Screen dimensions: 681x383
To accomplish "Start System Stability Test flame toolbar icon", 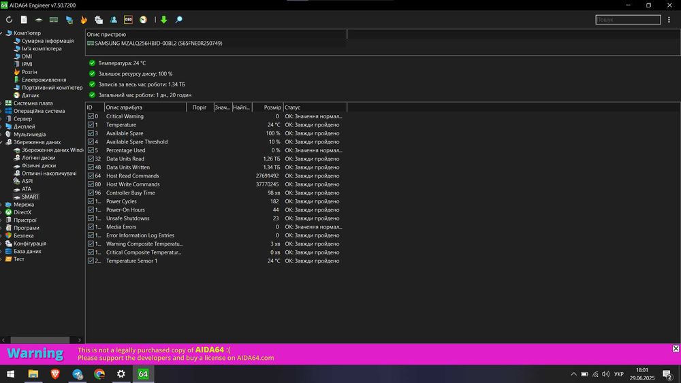I will [84, 20].
